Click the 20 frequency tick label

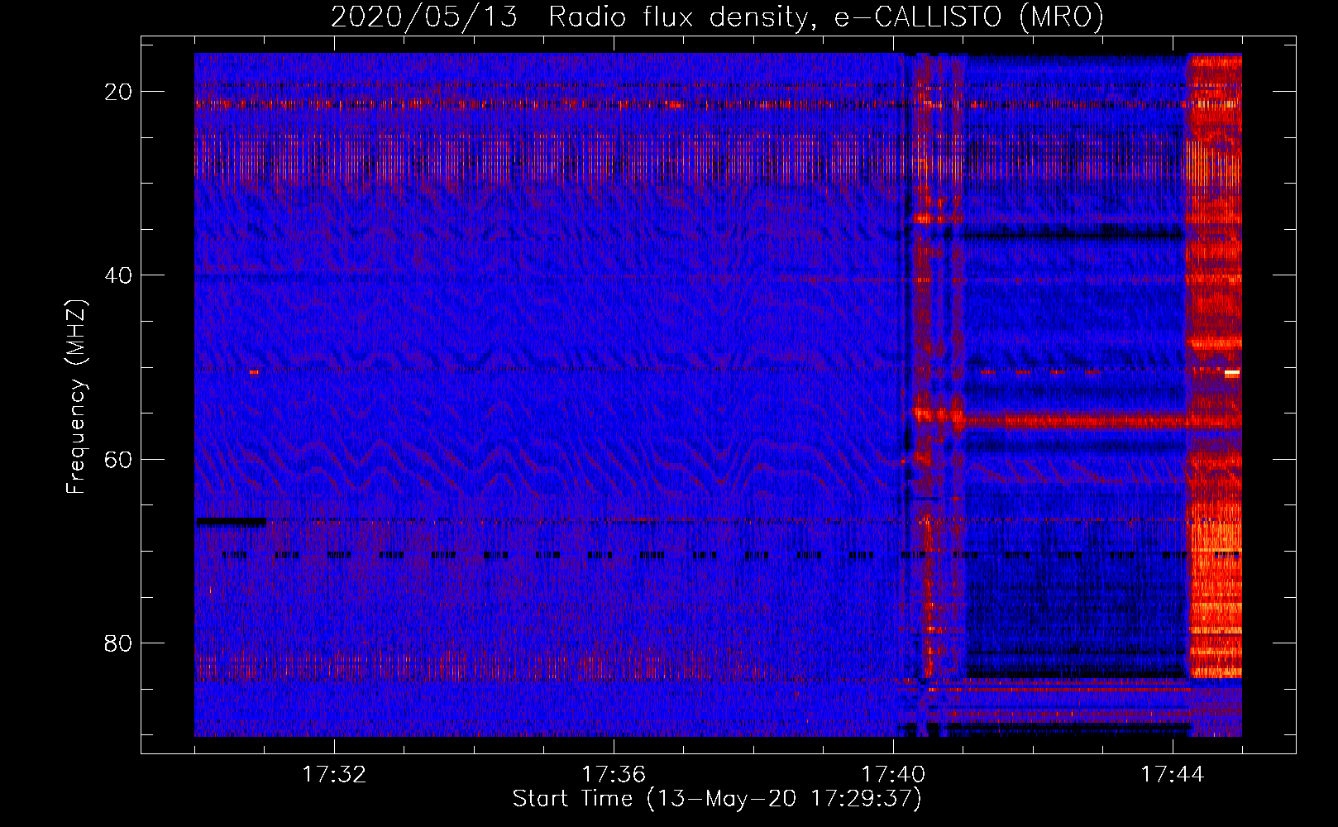(119, 92)
